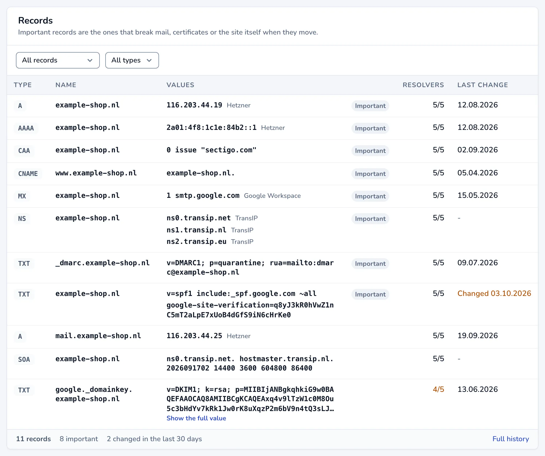Select the CNAME type badge
The width and height of the screenshot is (545, 456).
pos(28,174)
